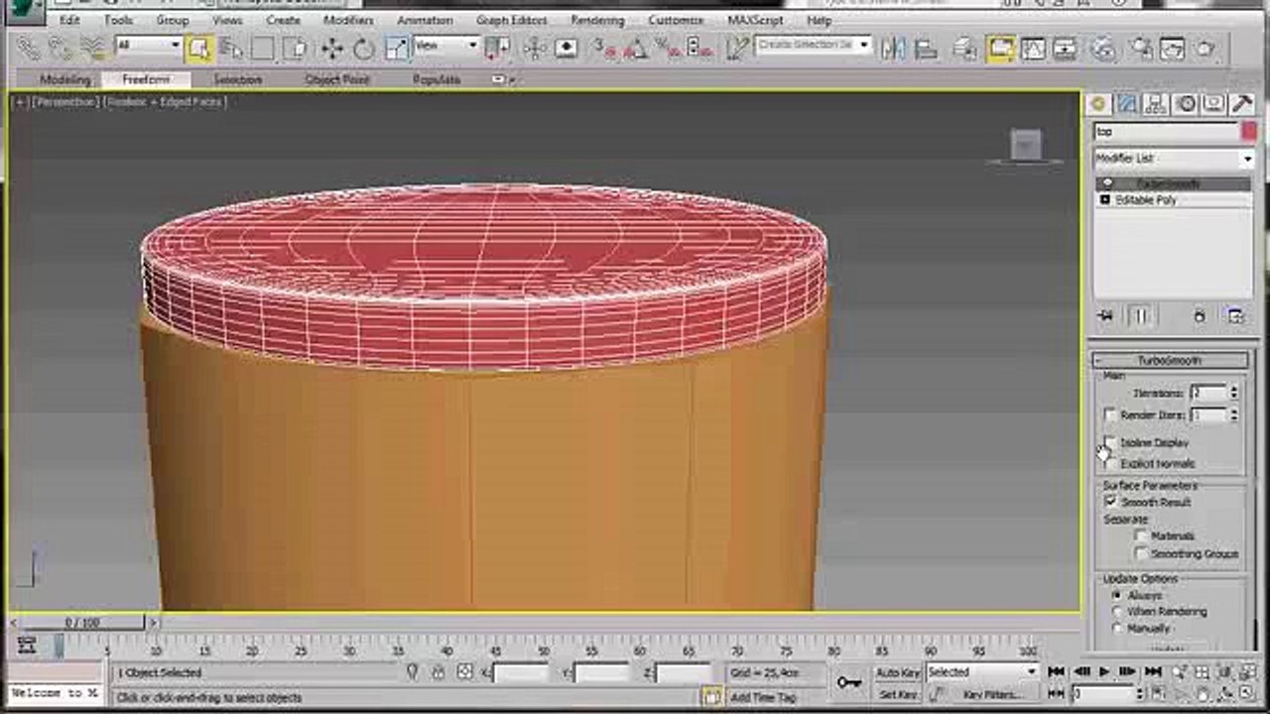Click Go to Start playback button
The height and width of the screenshot is (714, 1270).
tap(1057, 672)
